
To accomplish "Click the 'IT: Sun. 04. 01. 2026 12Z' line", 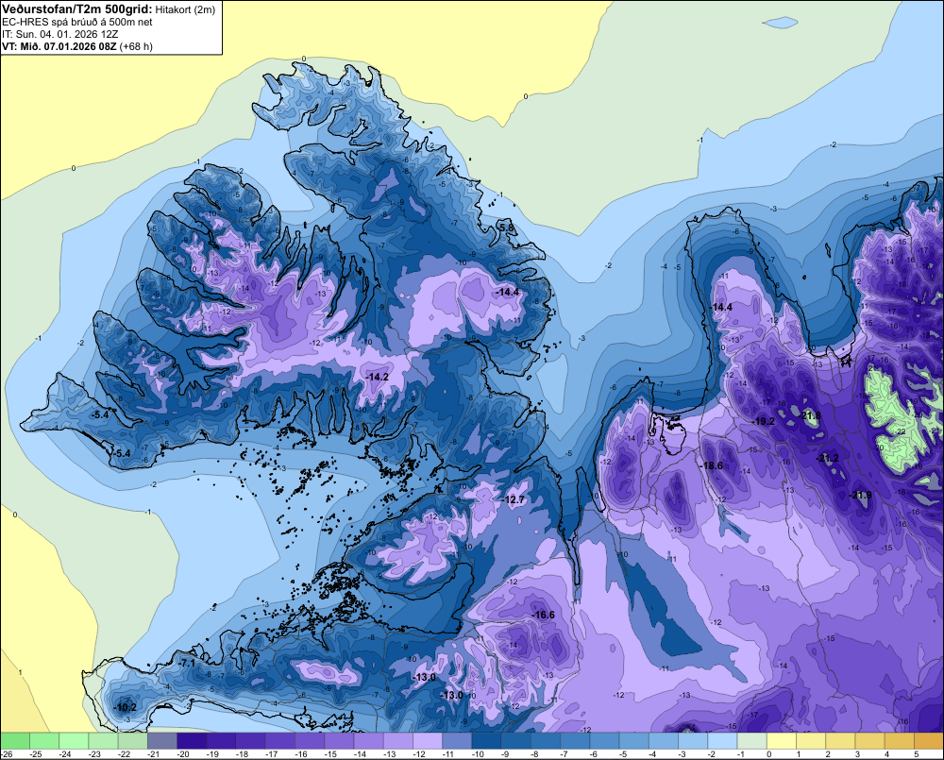I will (x=60, y=34).
